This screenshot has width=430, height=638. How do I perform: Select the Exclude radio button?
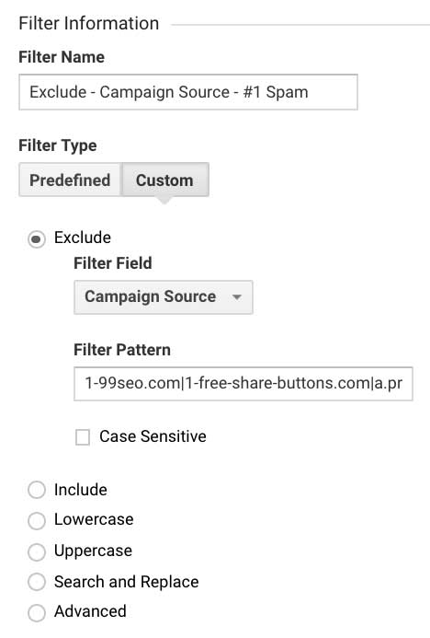pyautogui.click(x=37, y=238)
